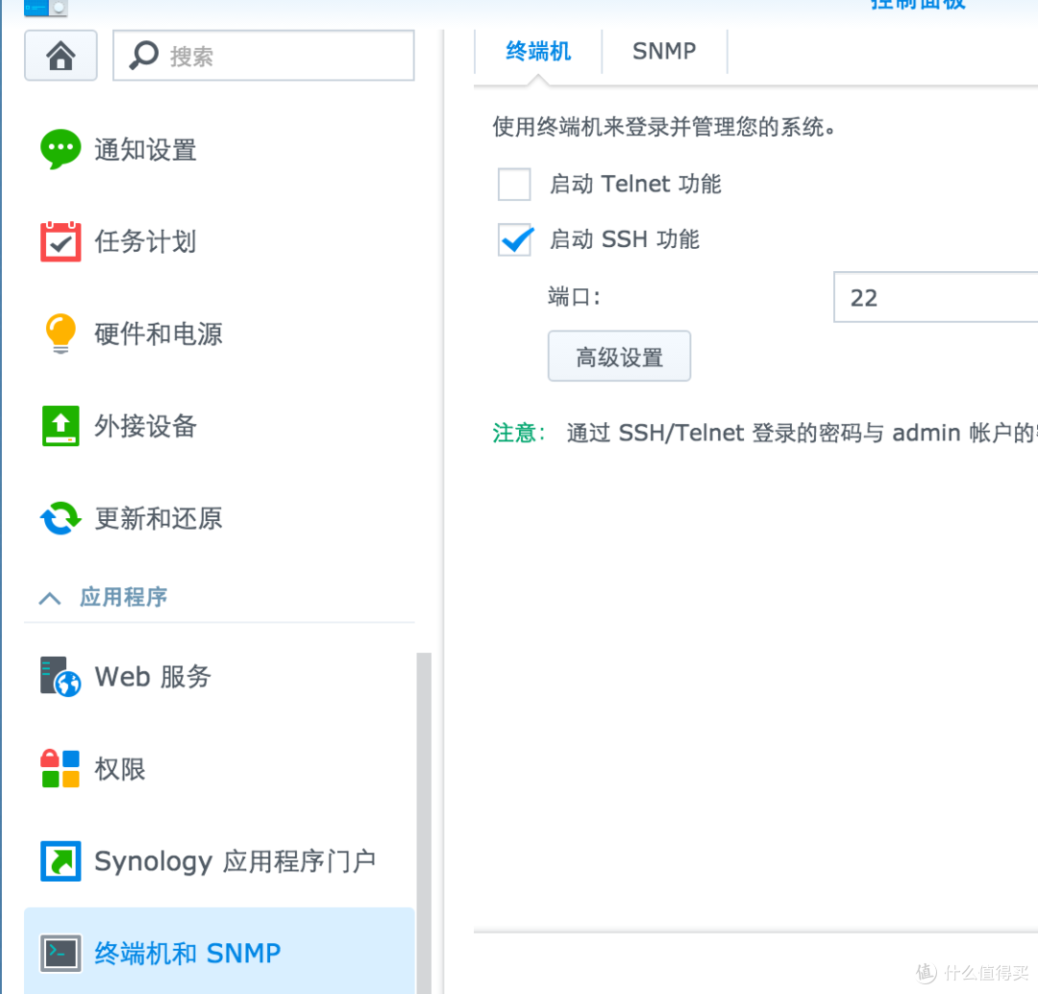Viewport: 1038px width, 994px height.
Task: Focus the 搜索 search box
Action: click(263, 56)
